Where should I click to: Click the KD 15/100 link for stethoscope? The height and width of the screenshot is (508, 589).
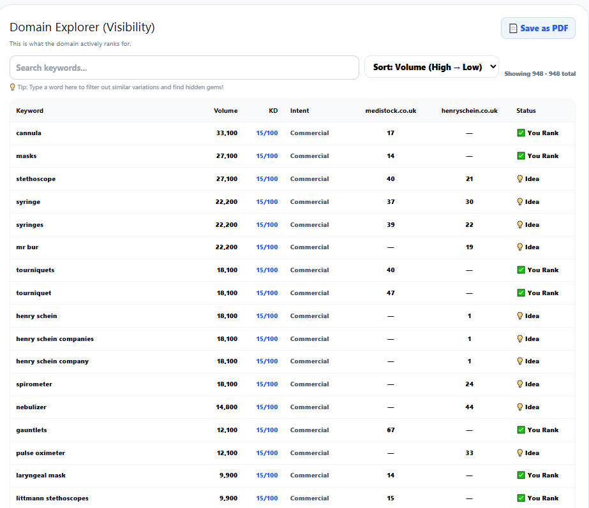click(x=267, y=178)
